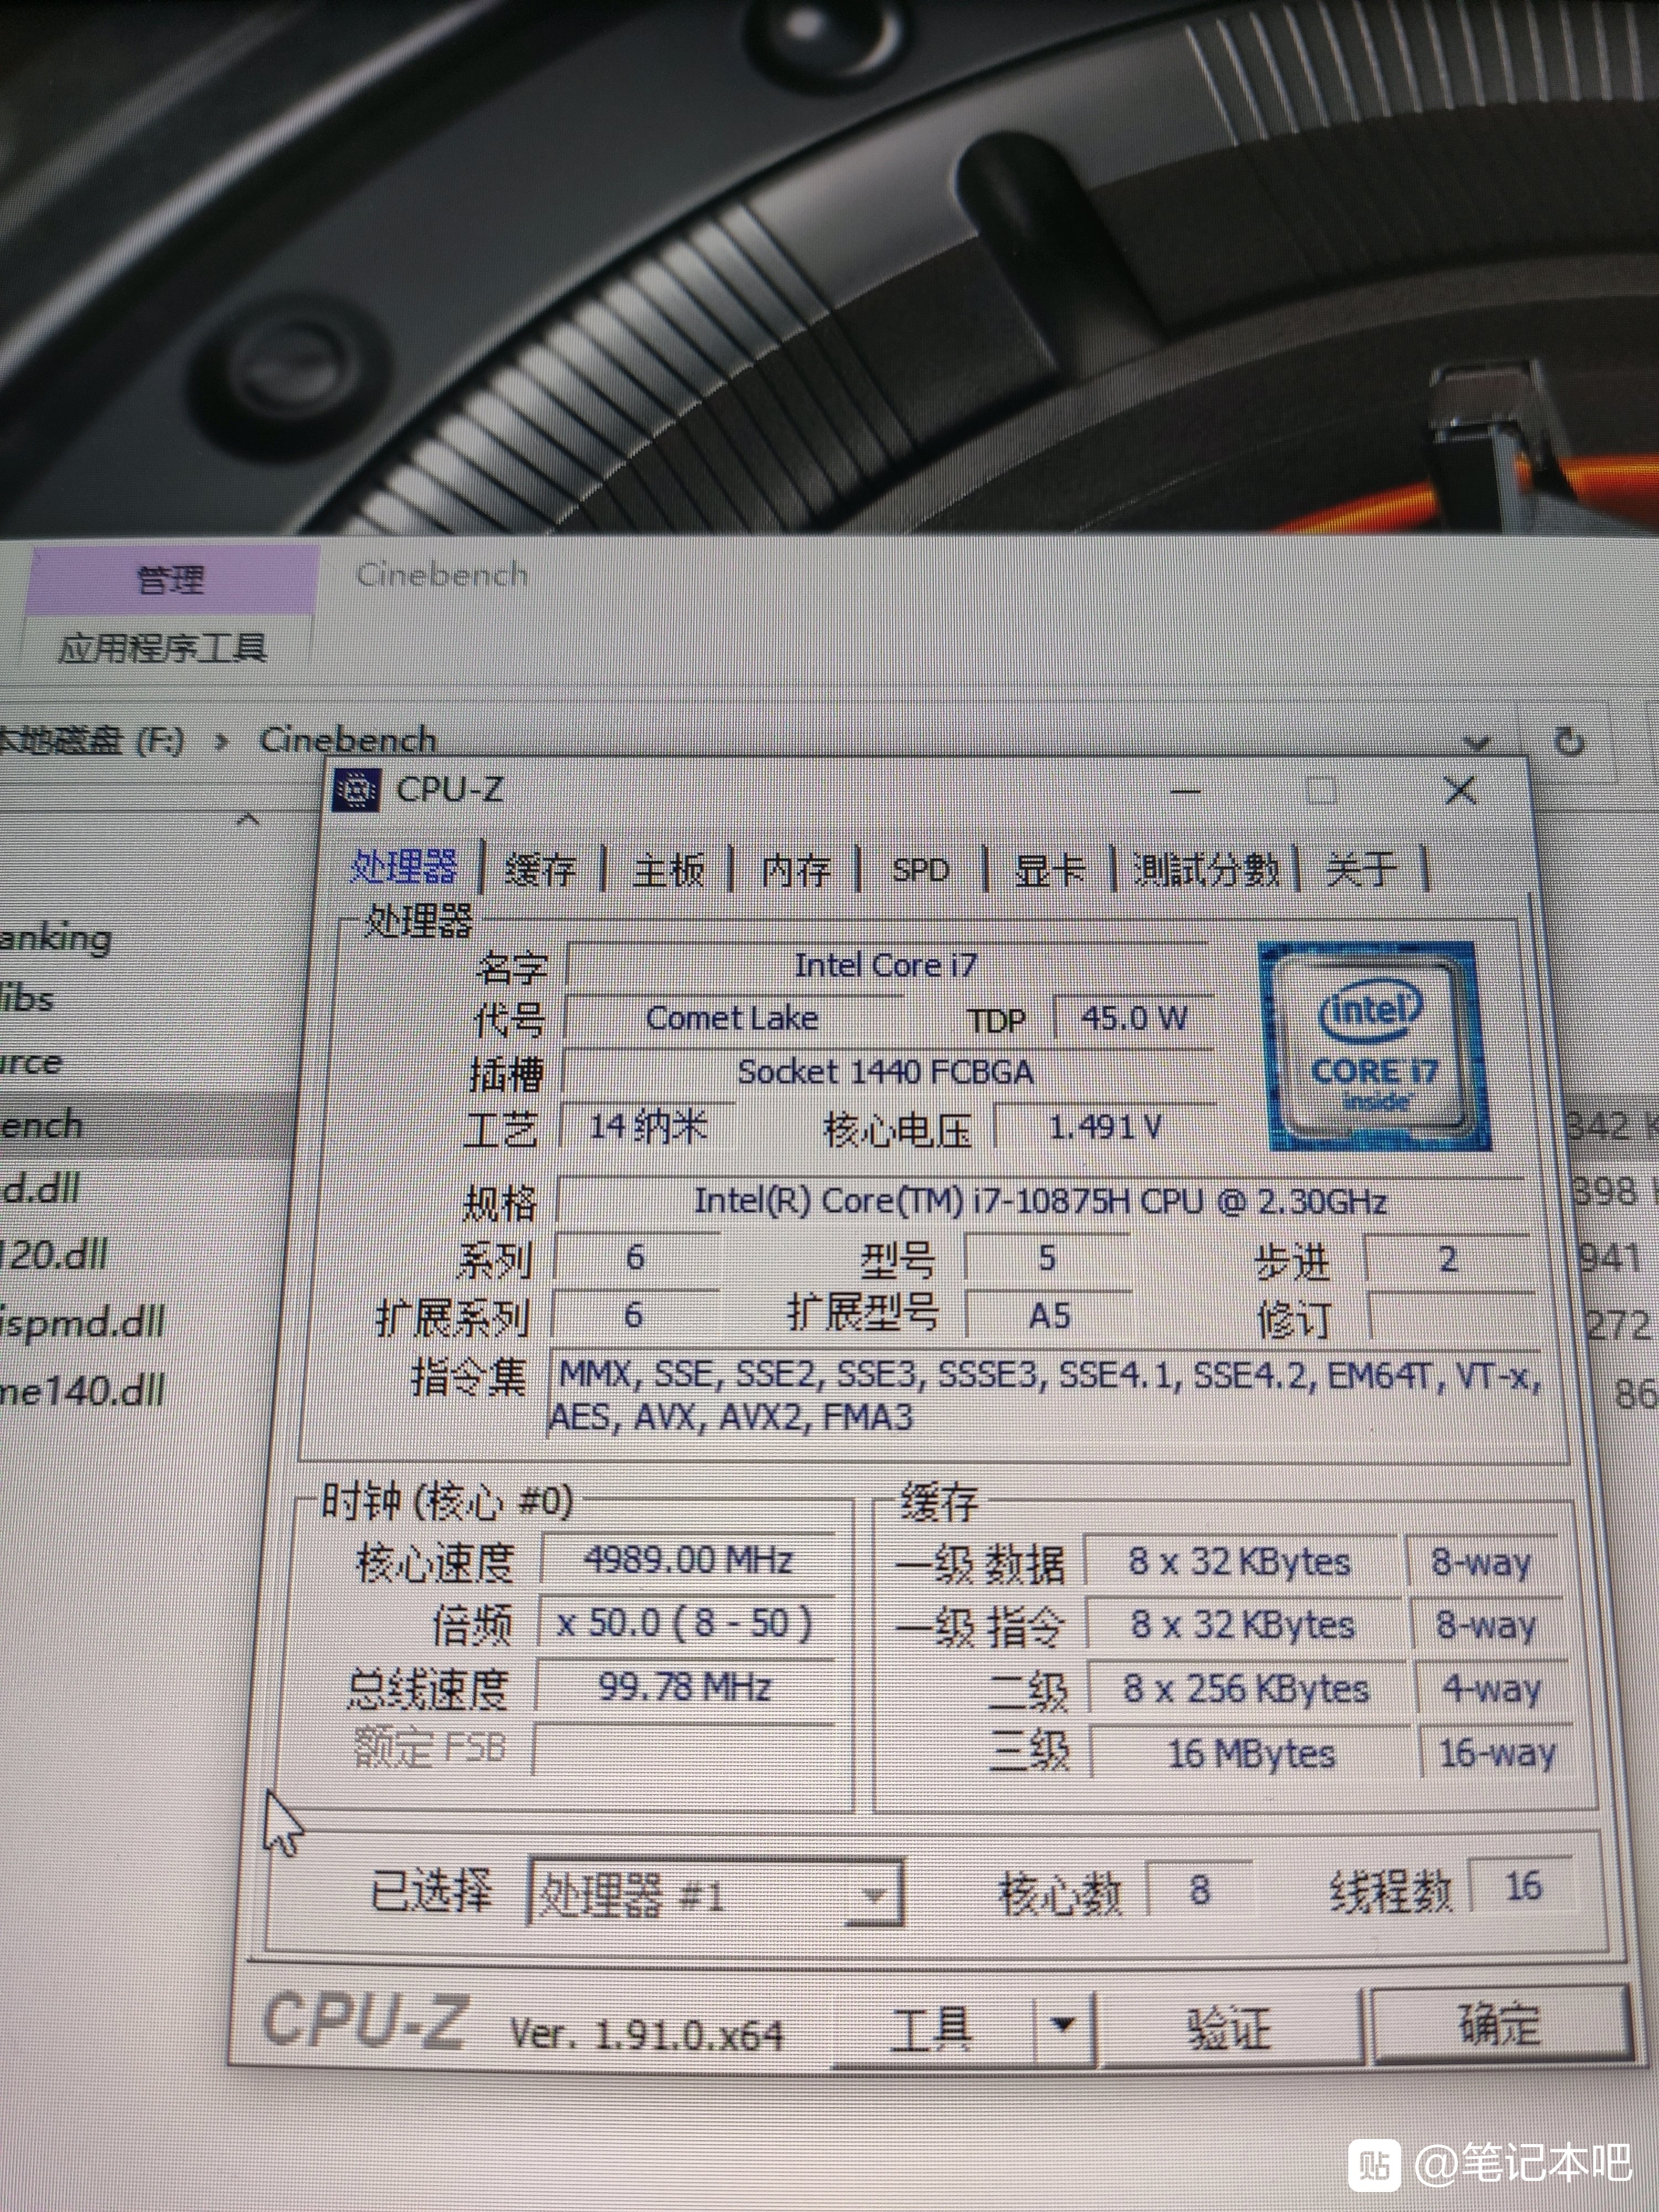Select the Explorer item ending in ibs
The width and height of the screenshot is (1659, 2212).
coord(26,998)
